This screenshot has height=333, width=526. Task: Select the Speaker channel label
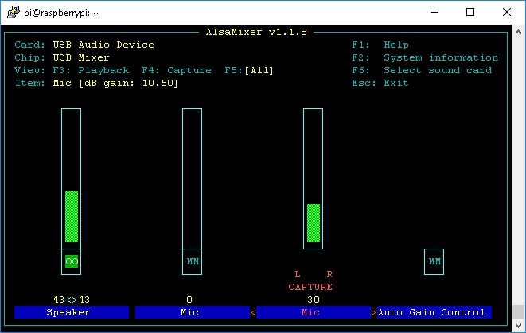[x=72, y=312]
